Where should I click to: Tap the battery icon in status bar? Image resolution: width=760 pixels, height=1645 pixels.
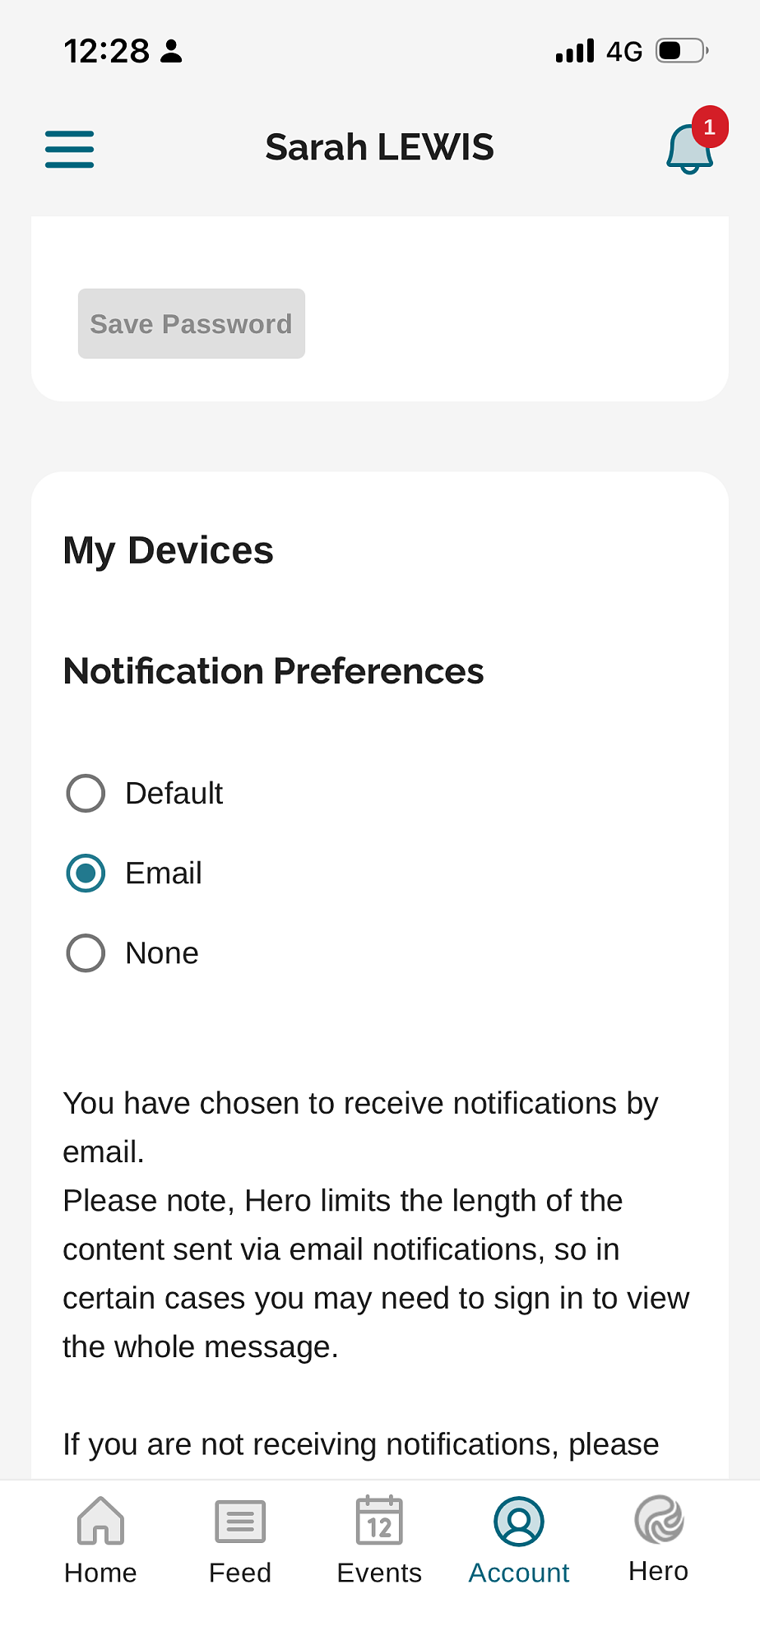click(x=681, y=51)
